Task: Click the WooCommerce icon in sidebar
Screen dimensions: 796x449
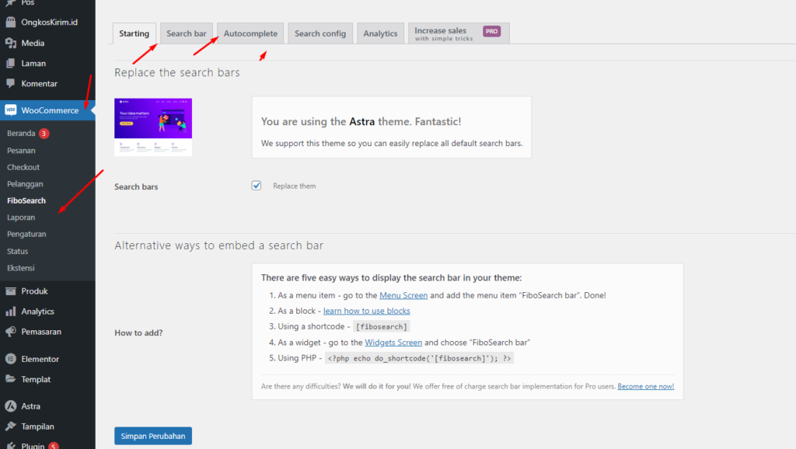Action: pyautogui.click(x=11, y=110)
